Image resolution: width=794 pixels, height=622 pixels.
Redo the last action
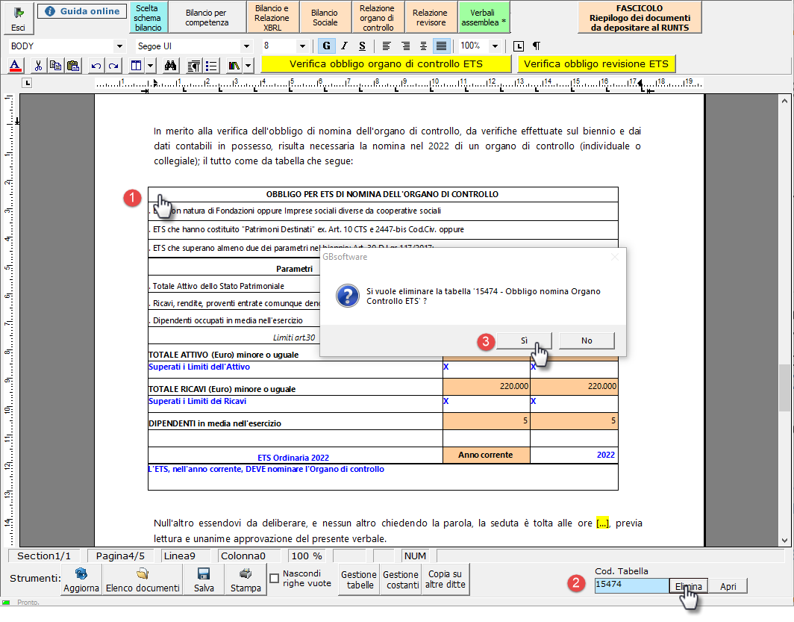tap(113, 66)
